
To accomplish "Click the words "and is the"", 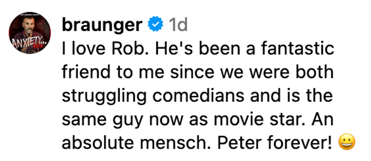I will 299,96.
